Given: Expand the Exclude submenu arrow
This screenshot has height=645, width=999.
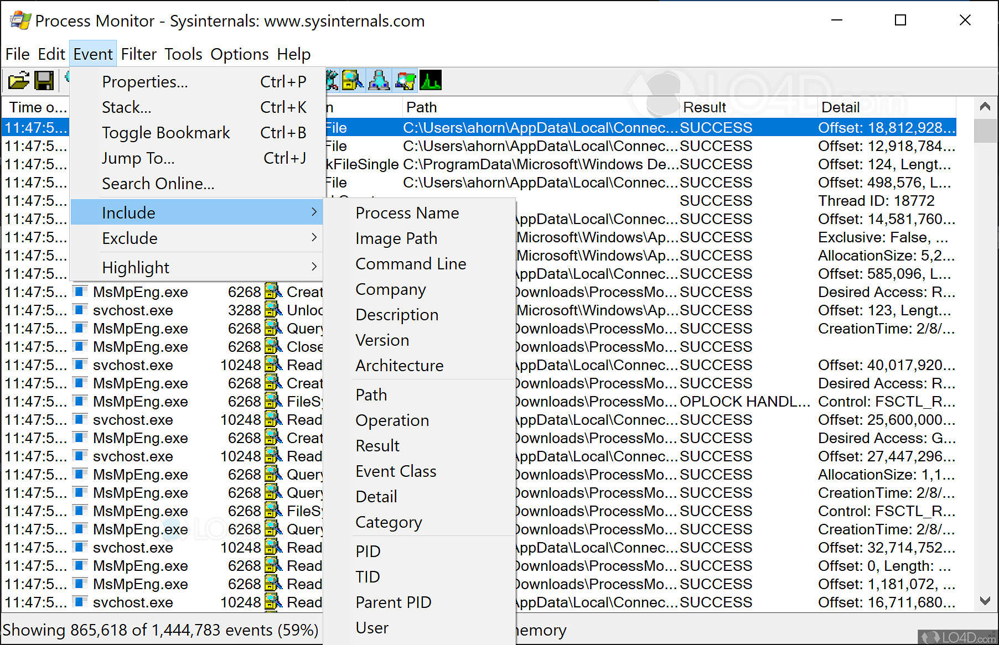Looking at the screenshot, I should [x=314, y=237].
